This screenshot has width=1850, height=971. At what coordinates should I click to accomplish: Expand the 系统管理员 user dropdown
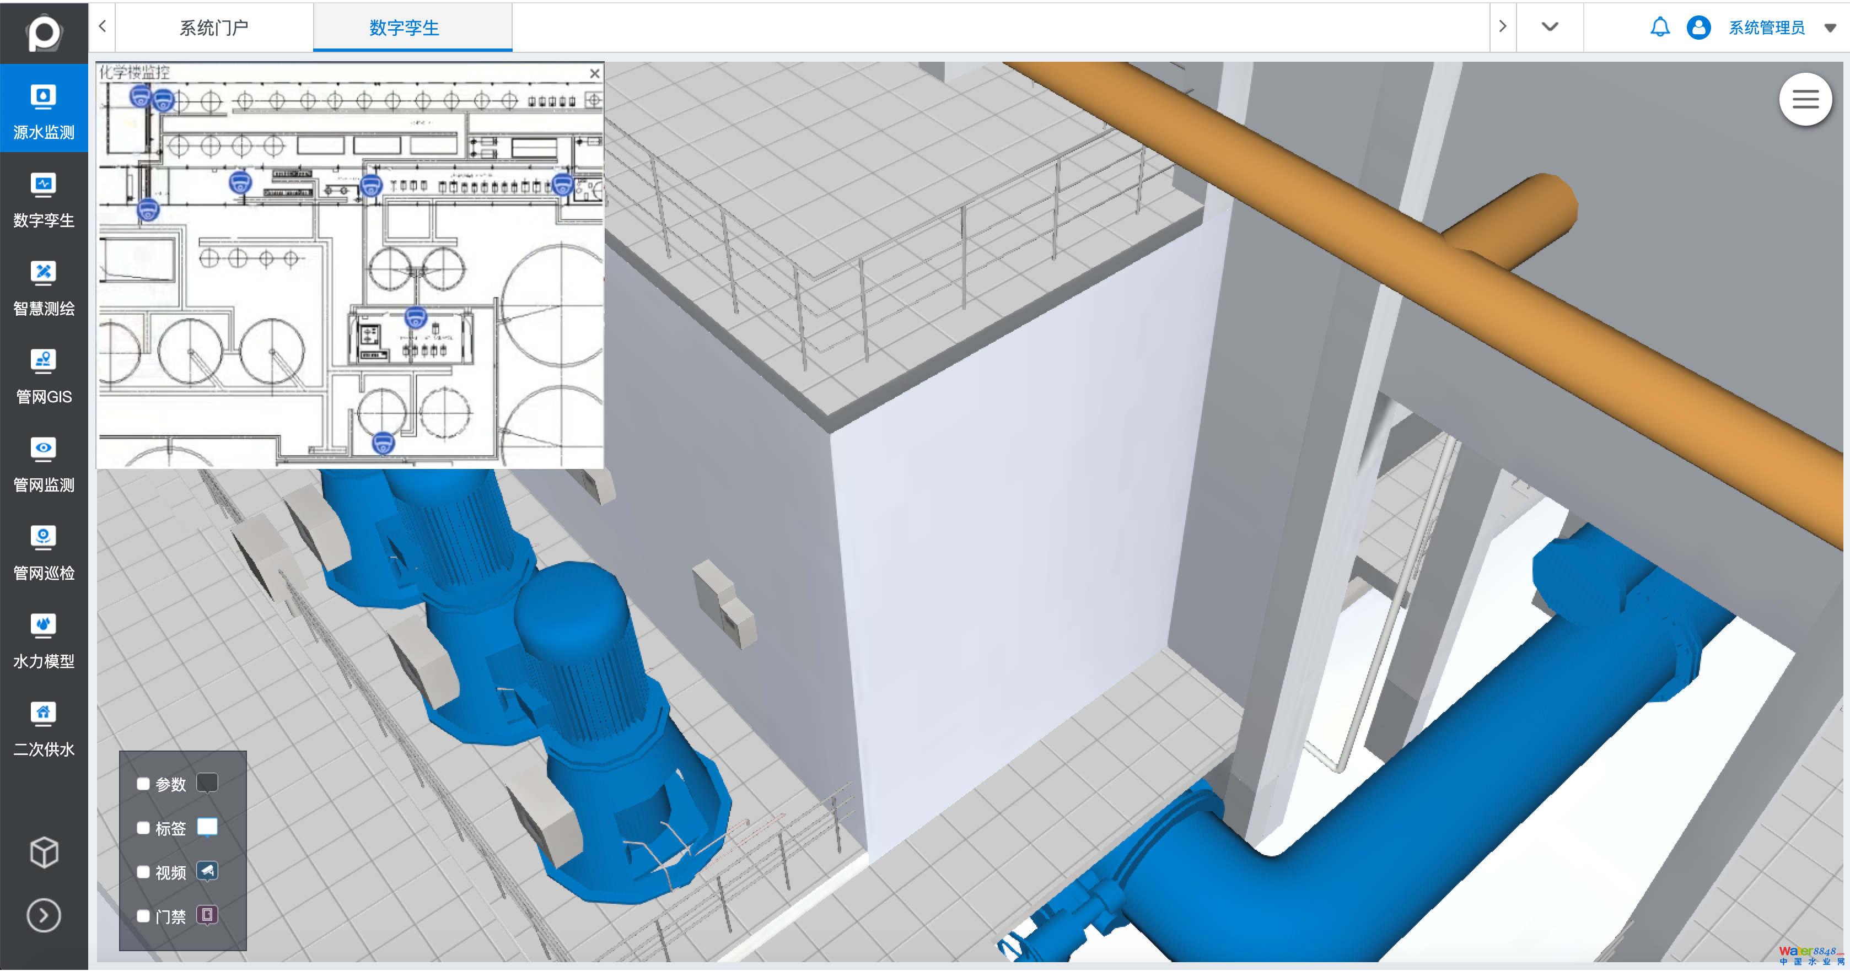[x=1830, y=28]
